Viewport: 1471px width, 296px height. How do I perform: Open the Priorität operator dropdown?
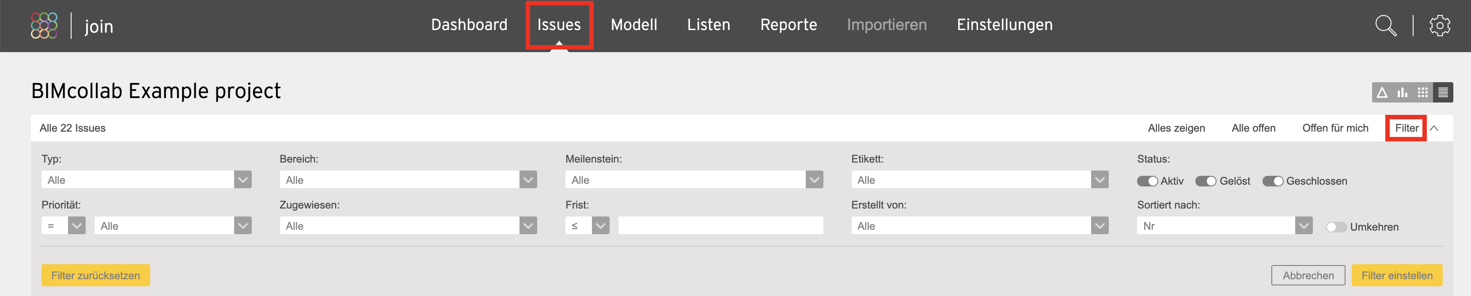[x=63, y=225]
